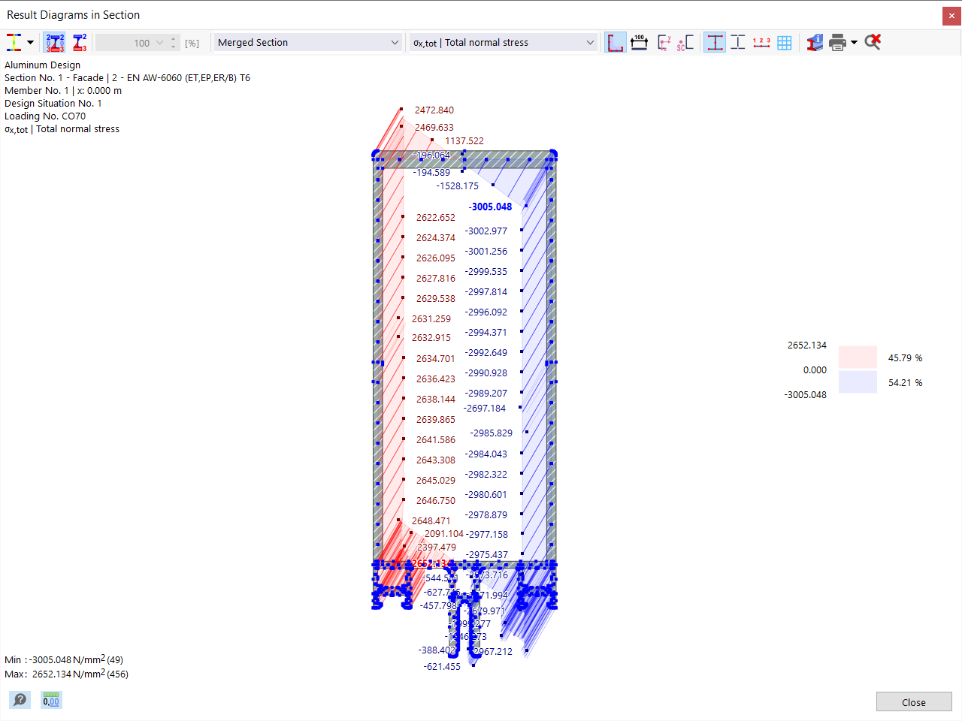Close the Result Diagrams window with X

coord(951,16)
